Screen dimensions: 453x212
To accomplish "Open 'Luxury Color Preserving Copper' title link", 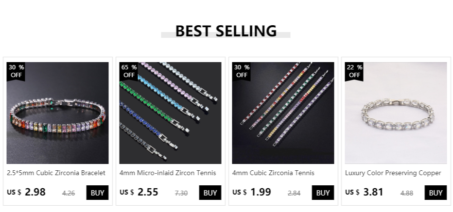I will [x=393, y=173].
